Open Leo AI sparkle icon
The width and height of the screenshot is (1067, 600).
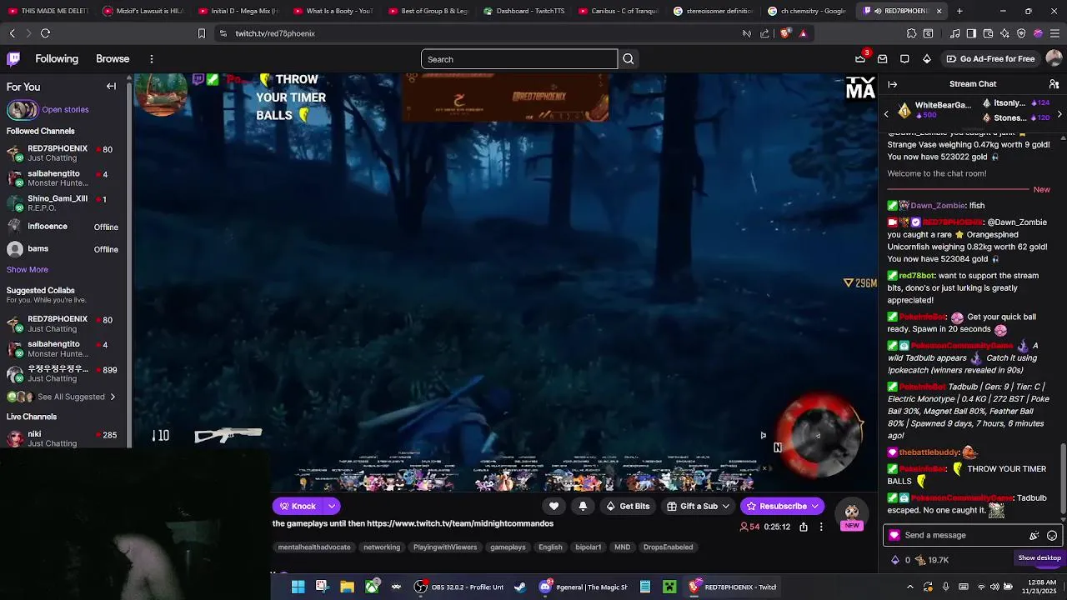tap(1004, 33)
